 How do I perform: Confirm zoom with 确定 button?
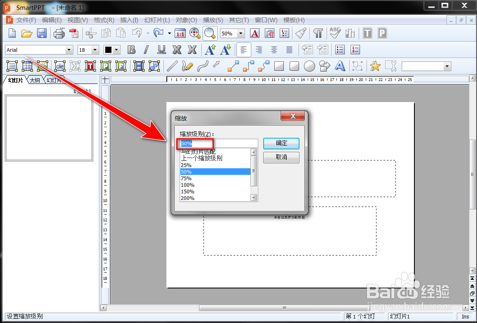click(281, 143)
